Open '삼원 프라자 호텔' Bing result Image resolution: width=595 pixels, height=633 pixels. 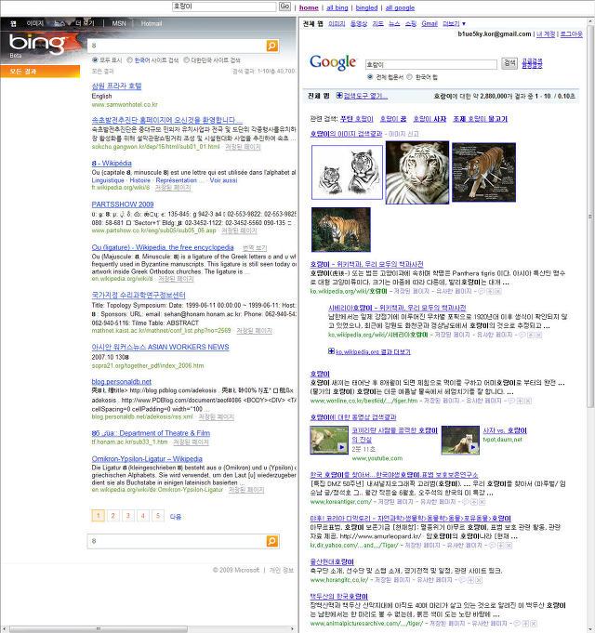116,86
